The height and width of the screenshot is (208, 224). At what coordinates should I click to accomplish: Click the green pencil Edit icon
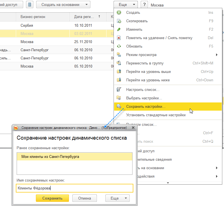(x=119, y=30)
